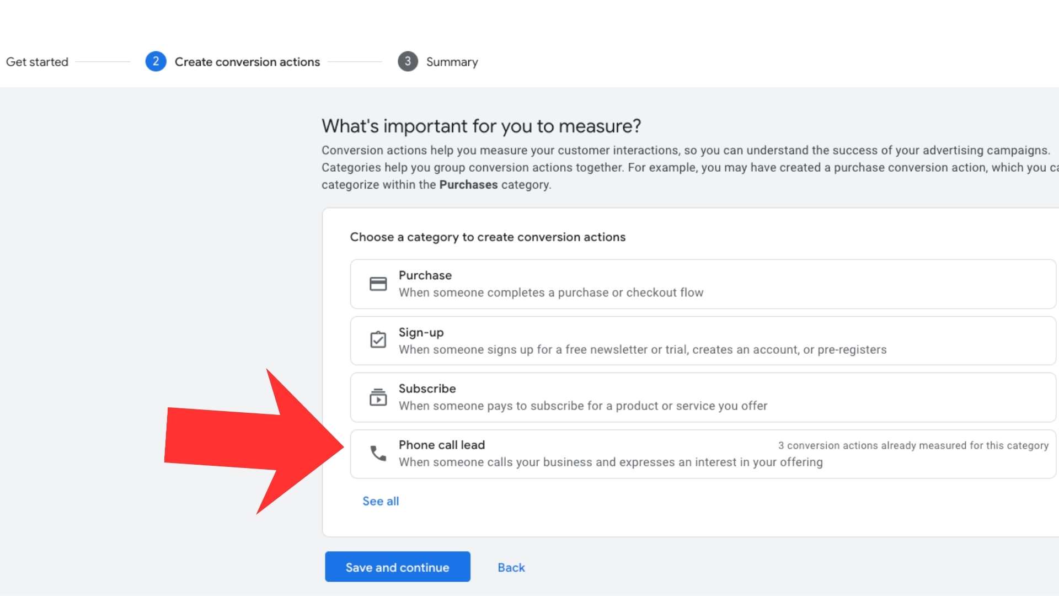Click Purchase description about checkout flow
Viewport: 1059px width, 596px height.
click(550, 292)
